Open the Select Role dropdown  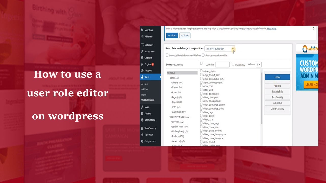[x=220, y=49]
